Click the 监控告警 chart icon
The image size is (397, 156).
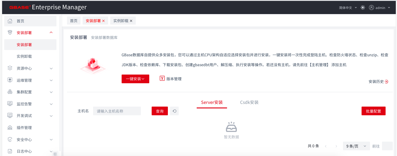click(x=10, y=104)
